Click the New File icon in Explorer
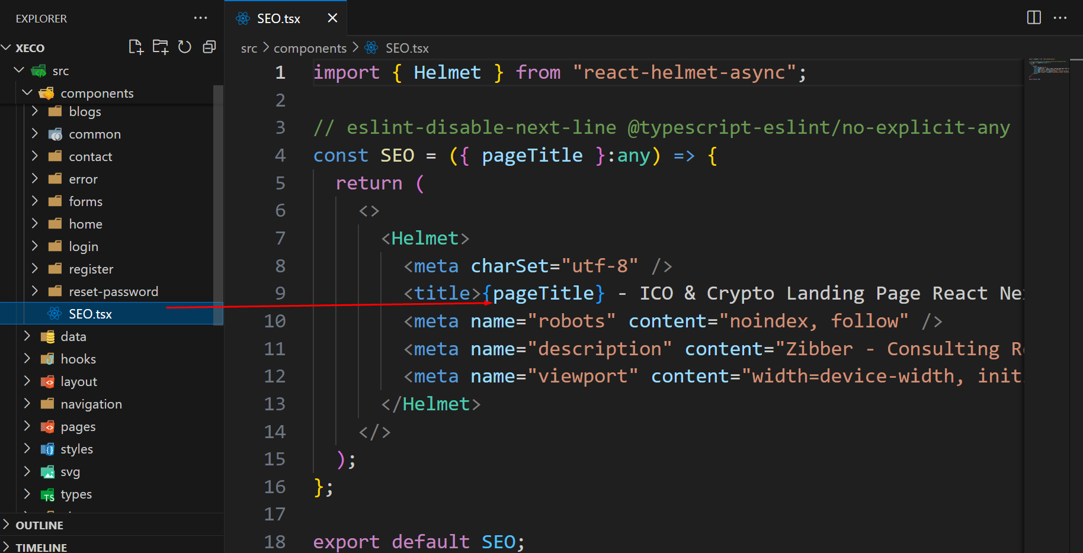This screenshot has height=553, width=1083. point(136,47)
